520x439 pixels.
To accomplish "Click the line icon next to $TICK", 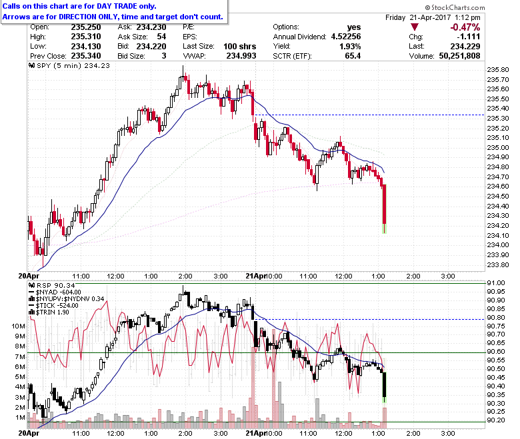I will click(31, 306).
